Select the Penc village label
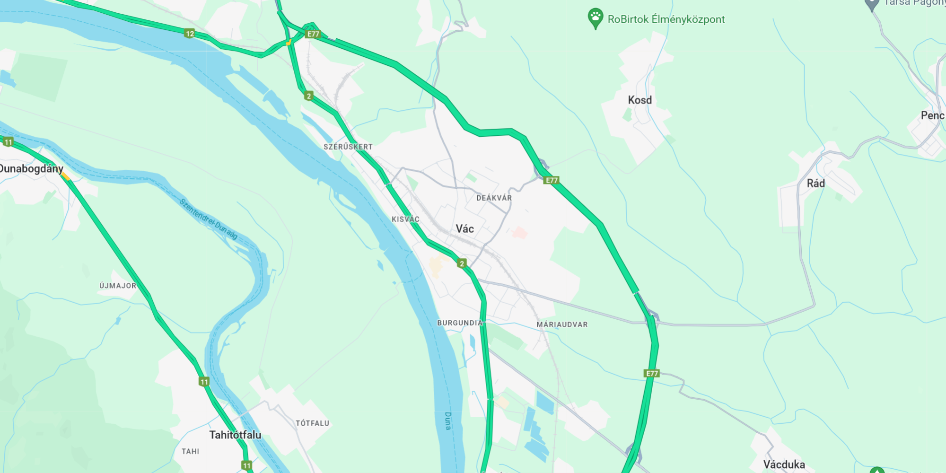This screenshot has width=946, height=473. point(932,115)
